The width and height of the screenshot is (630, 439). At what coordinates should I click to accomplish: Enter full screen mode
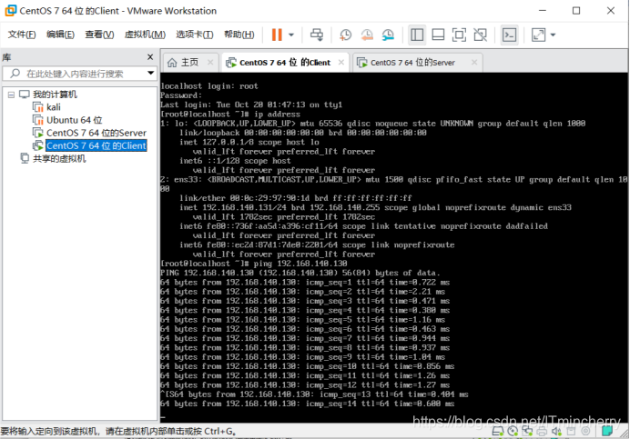tap(459, 35)
